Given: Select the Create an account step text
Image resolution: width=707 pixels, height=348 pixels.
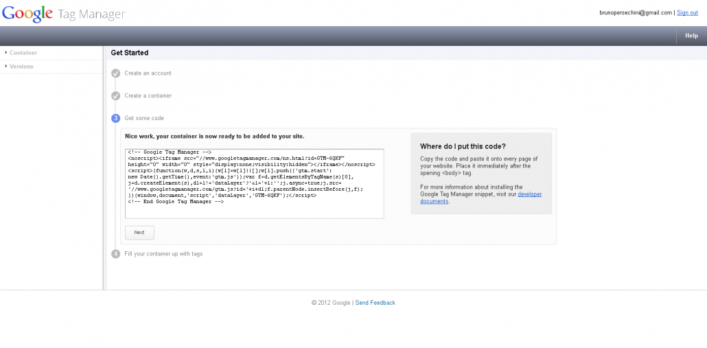Looking at the screenshot, I should tap(148, 73).
